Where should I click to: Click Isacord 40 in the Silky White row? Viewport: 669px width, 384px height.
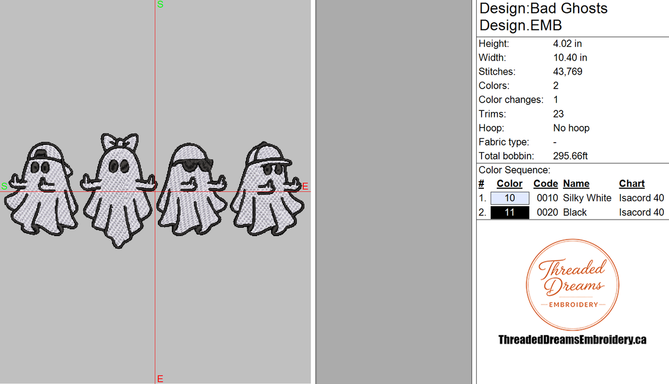pyautogui.click(x=642, y=198)
